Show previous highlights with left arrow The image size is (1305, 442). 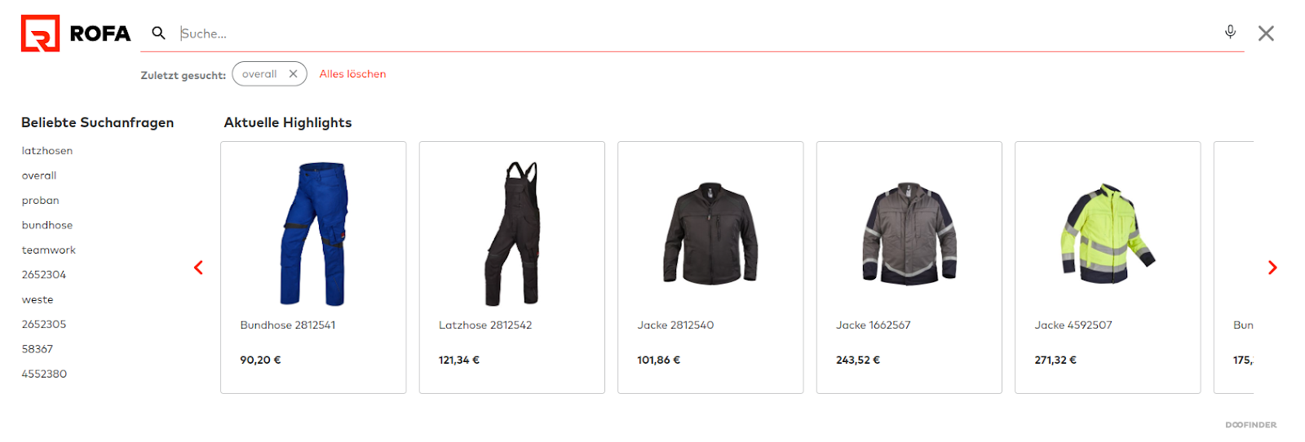[198, 267]
